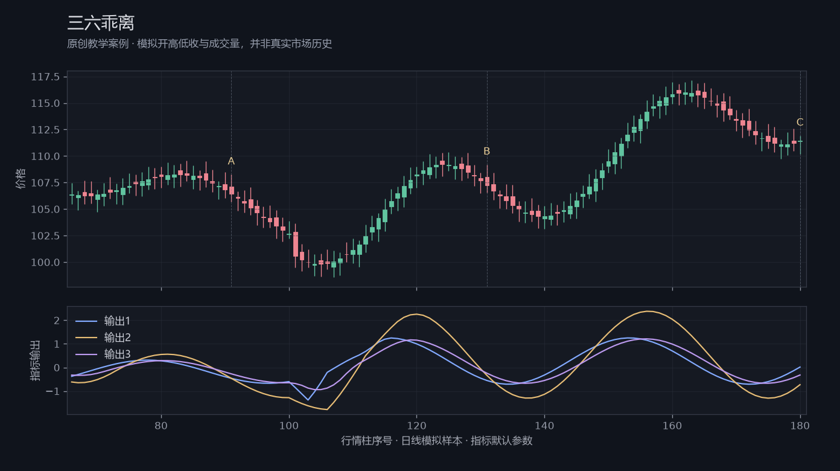Click the chart title 三六乖离
Screen dimensions: 840x471
tap(101, 23)
